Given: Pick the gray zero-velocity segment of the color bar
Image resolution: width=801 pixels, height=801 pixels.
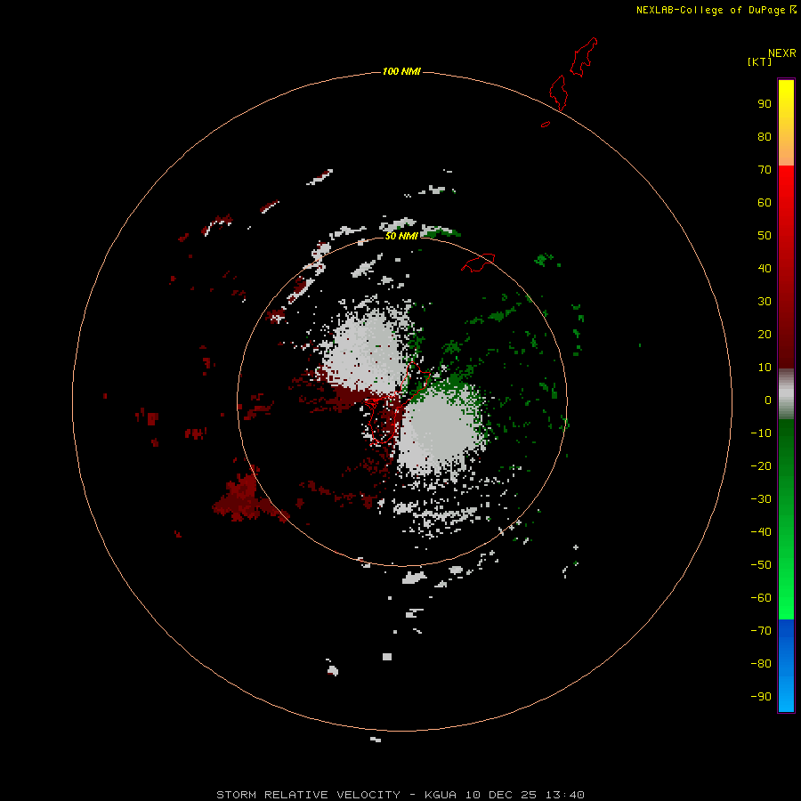Looking at the screenshot, I should 786,394.
